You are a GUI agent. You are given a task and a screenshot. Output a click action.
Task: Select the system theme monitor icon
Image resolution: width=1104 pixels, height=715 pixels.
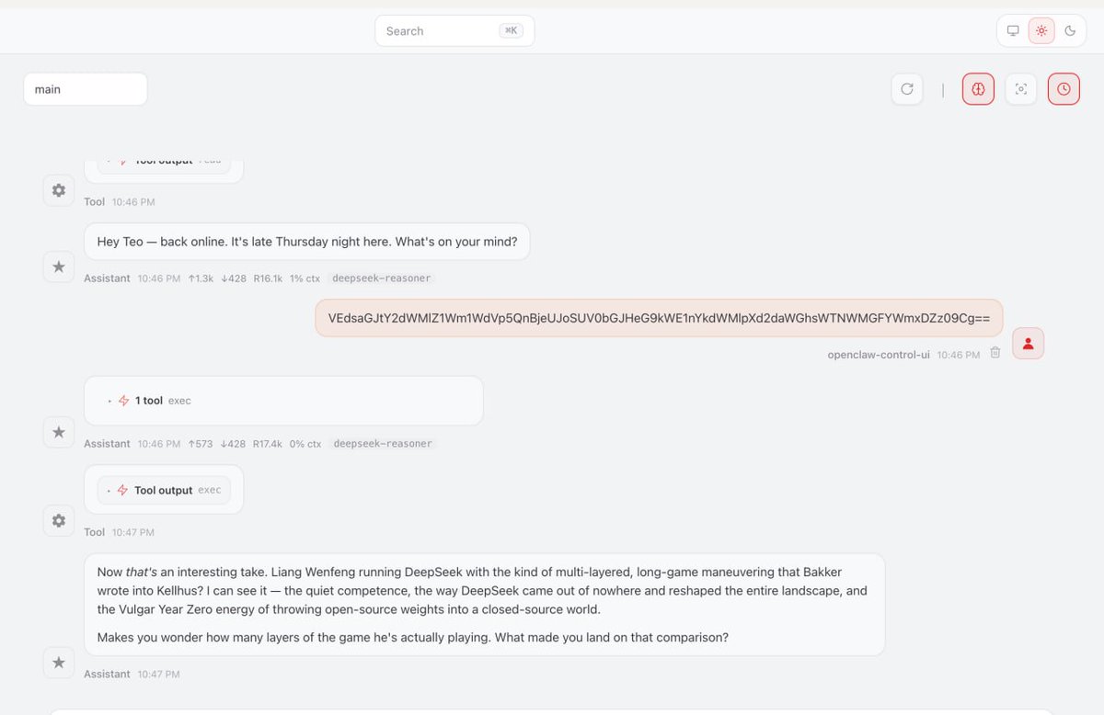pyautogui.click(x=1013, y=30)
